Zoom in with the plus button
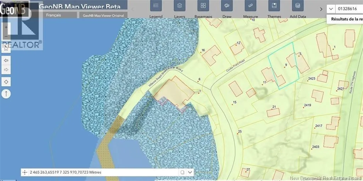363x181 pixels. coord(6,27)
